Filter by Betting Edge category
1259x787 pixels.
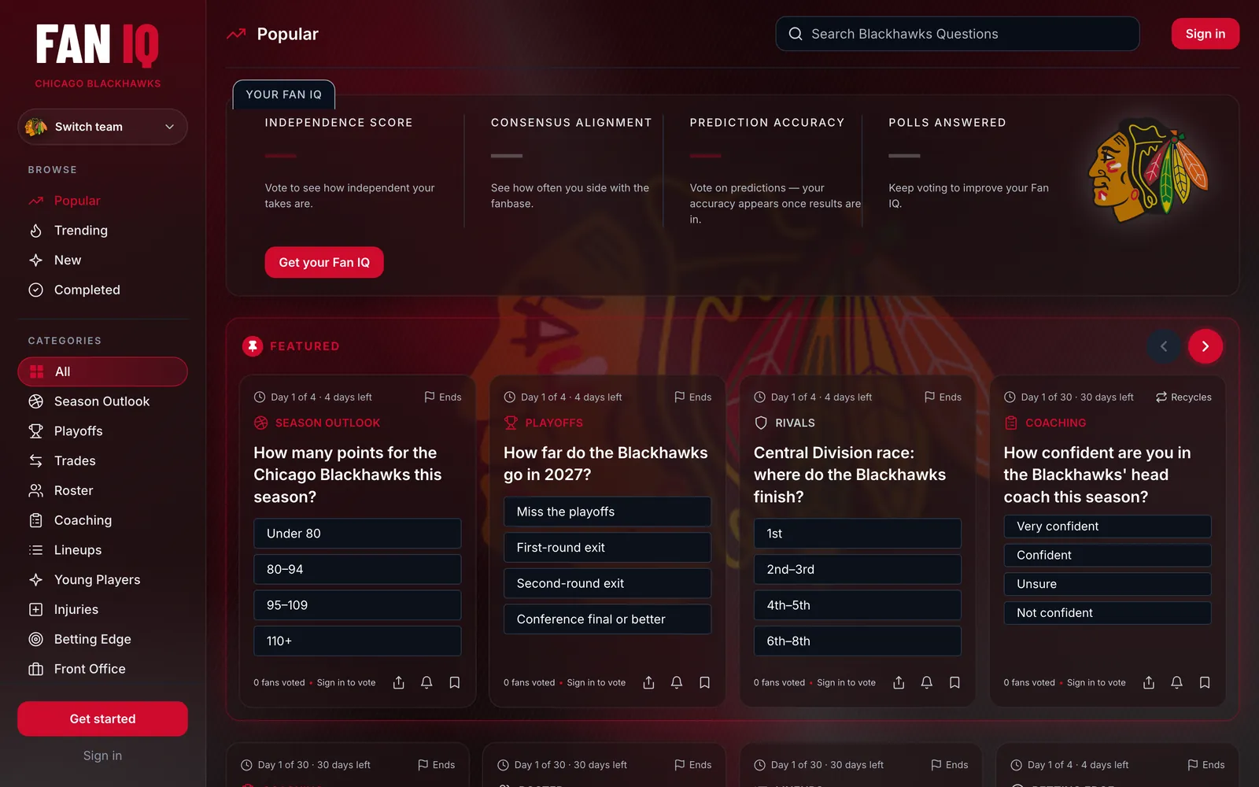(102, 639)
